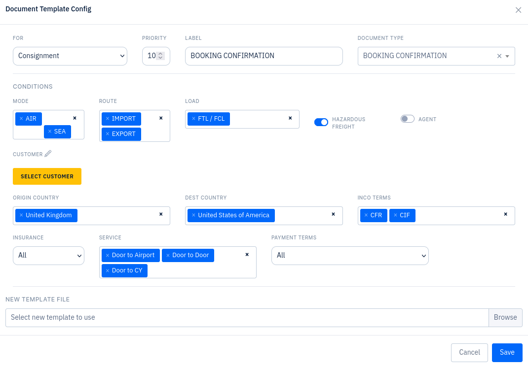Remove the IMPORT route tag
Image resolution: width=528 pixels, height=368 pixels.
coord(108,119)
